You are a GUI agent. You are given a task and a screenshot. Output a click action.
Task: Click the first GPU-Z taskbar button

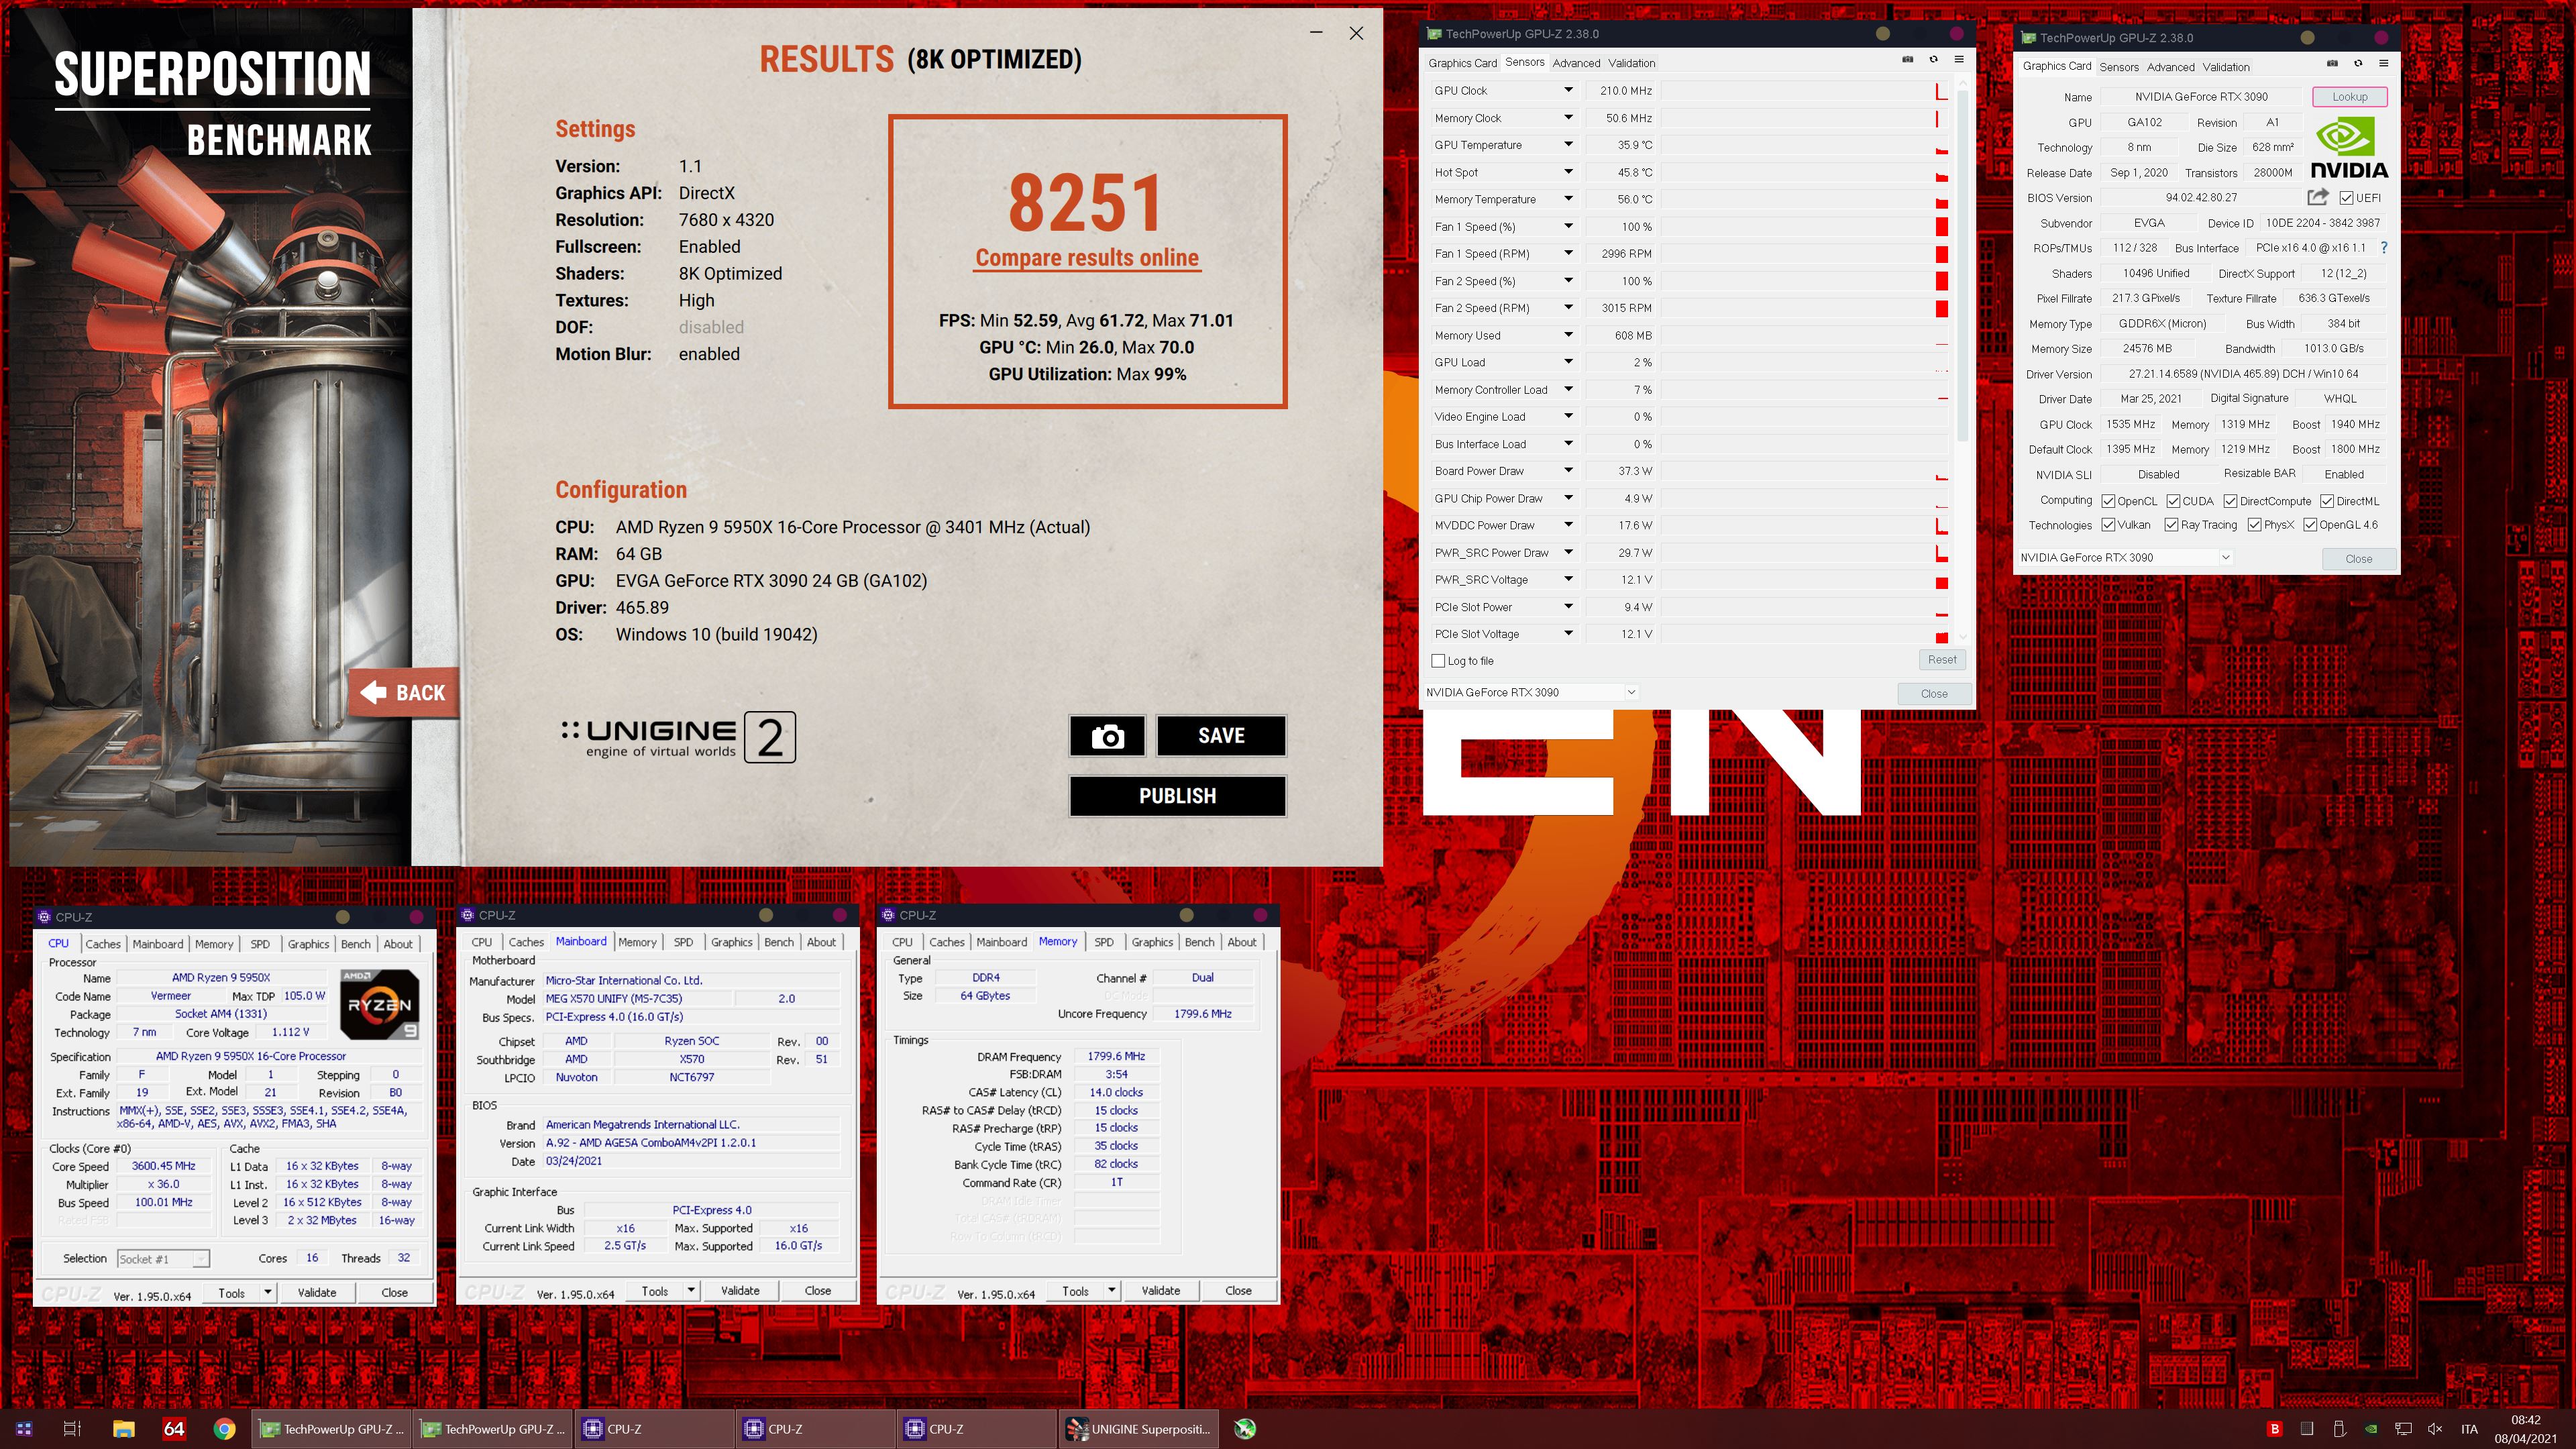332,1429
